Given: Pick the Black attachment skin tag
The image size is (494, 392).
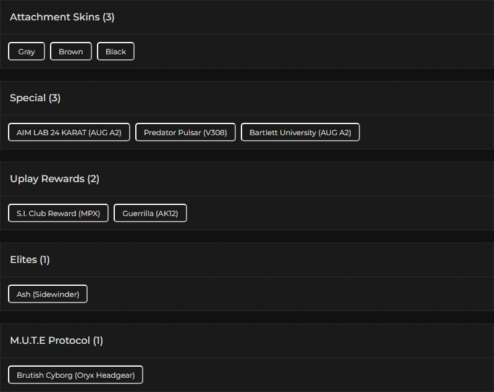Looking at the screenshot, I should (115, 52).
